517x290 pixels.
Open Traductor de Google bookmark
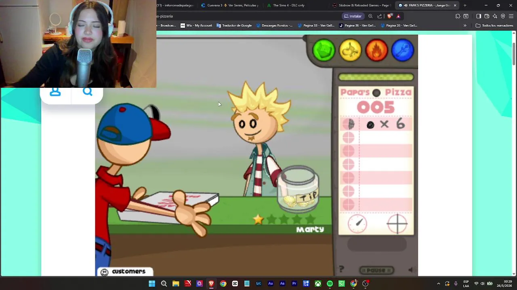click(x=234, y=25)
